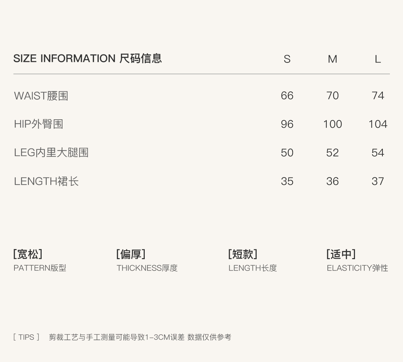Select the L size column header
Image resolution: width=403 pixels, height=362 pixels.
(x=377, y=59)
